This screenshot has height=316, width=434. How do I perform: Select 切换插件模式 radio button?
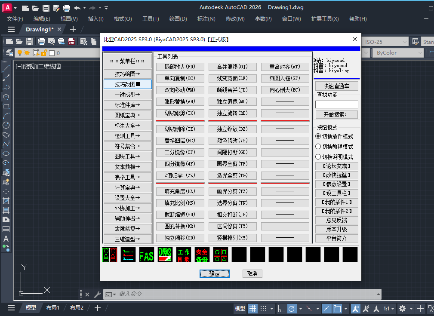click(x=318, y=136)
